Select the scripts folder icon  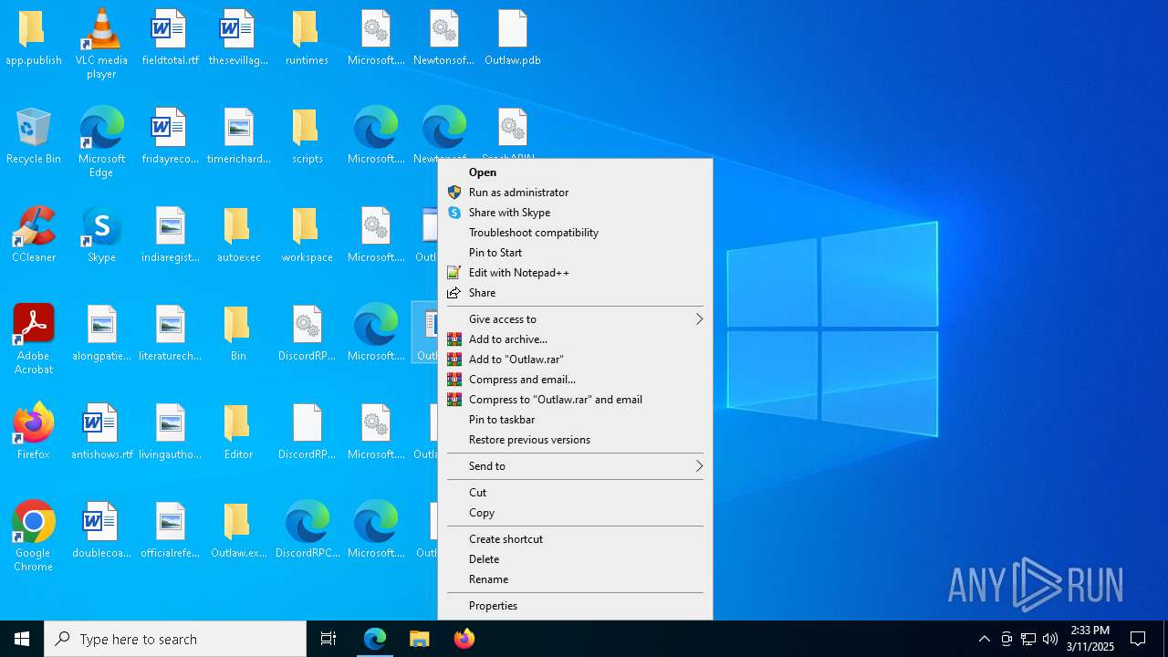click(307, 128)
